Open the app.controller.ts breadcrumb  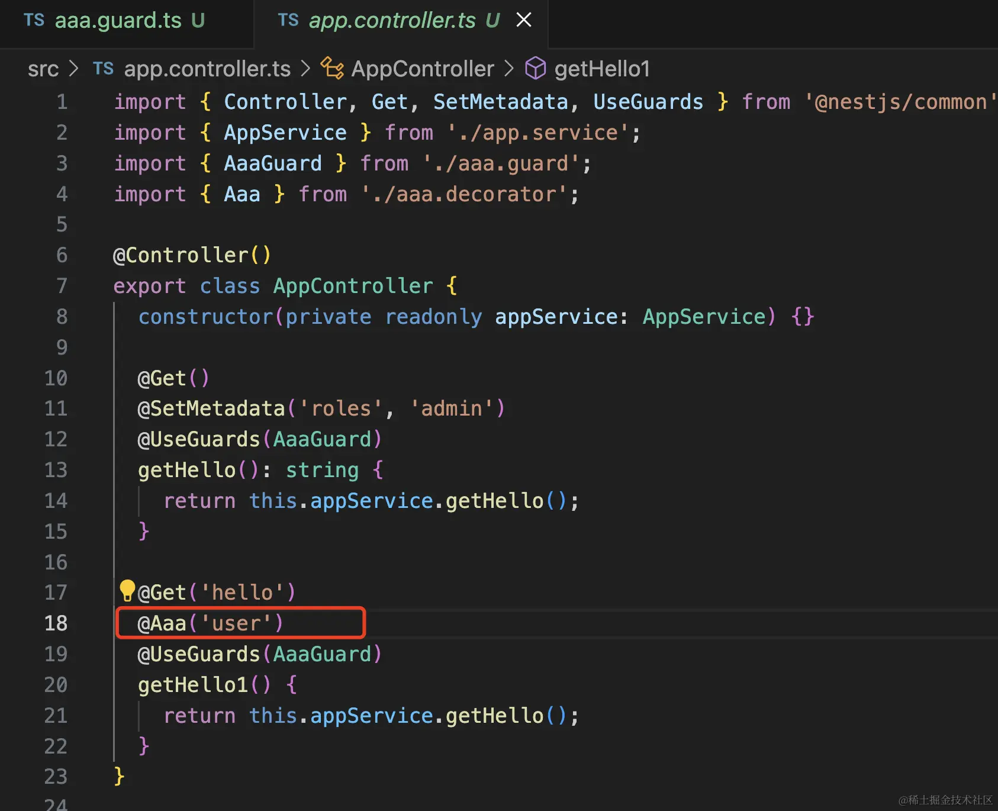point(207,69)
